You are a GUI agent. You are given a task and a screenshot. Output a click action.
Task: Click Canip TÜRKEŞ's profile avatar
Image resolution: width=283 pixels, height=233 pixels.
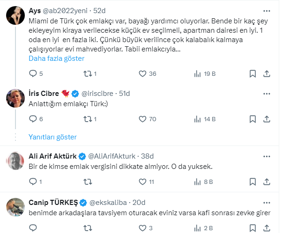pyautogui.click(x=15, y=207)
